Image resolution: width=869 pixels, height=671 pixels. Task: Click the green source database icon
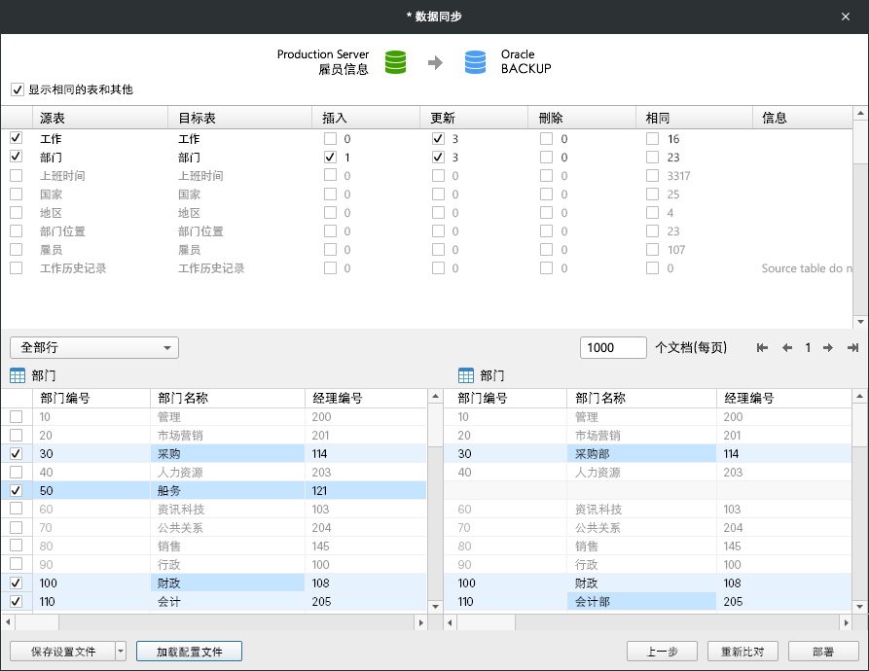pos(395,62)
